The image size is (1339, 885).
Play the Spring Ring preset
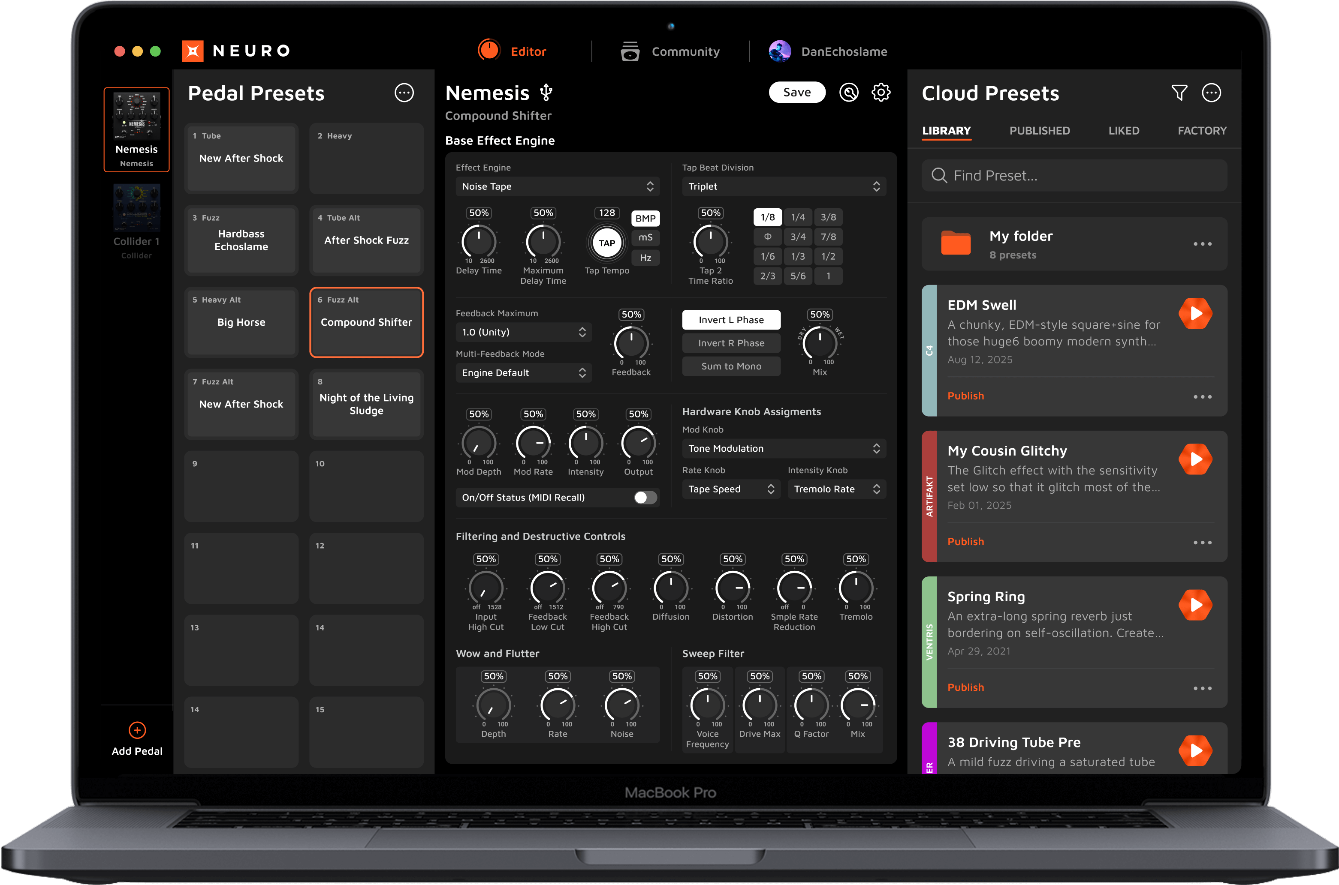tap(1195, 605)
